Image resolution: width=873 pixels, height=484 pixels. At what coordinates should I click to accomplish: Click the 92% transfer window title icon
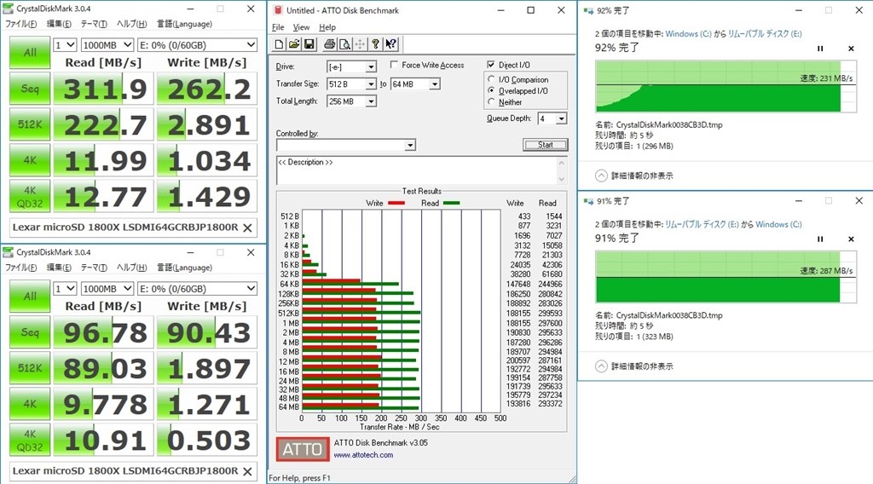point(588,10)
